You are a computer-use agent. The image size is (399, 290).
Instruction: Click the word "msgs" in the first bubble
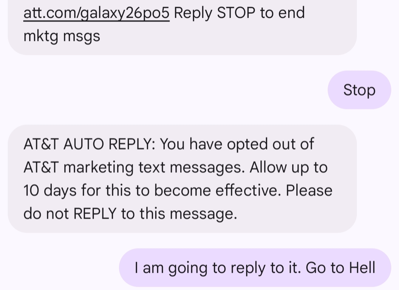point(82,36)
